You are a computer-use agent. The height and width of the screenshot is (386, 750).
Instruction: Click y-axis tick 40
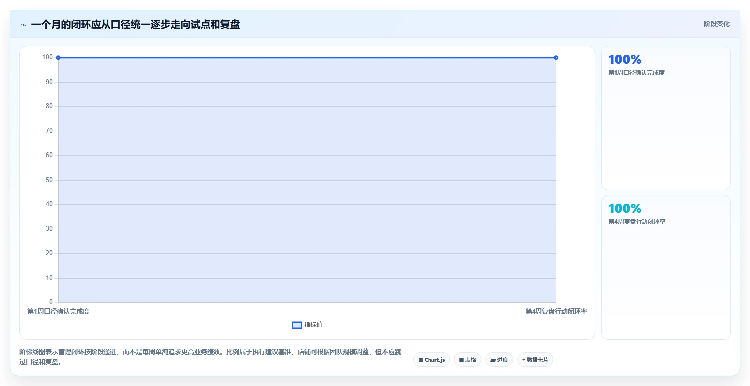49,204
